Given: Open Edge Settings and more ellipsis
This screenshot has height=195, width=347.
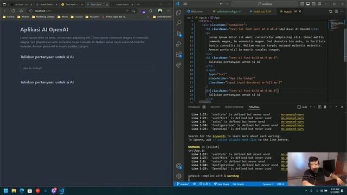Looking at the screenshot, I should [168, 11].
